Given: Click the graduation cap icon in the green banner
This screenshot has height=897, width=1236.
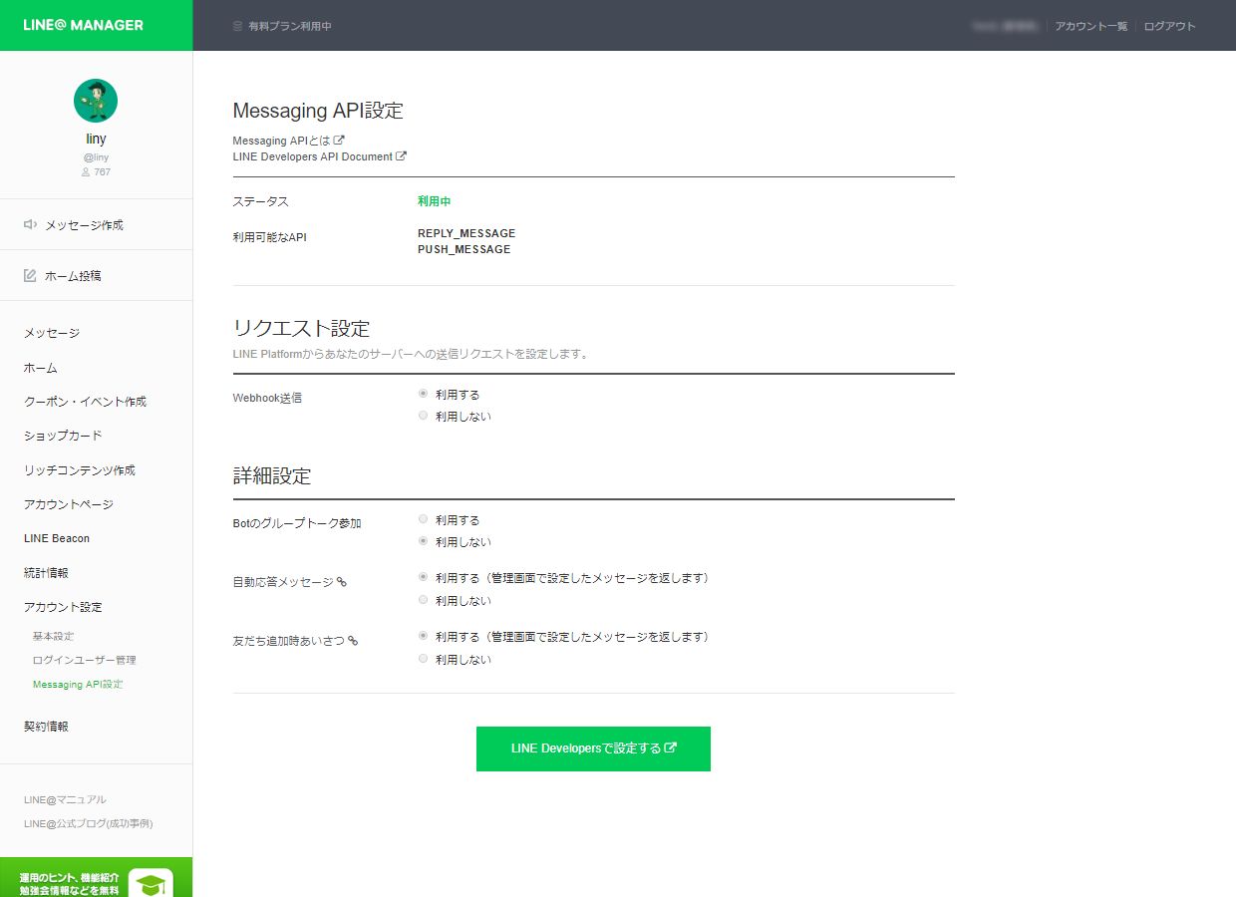Looking at the screenshot, I should pos(151,884).
